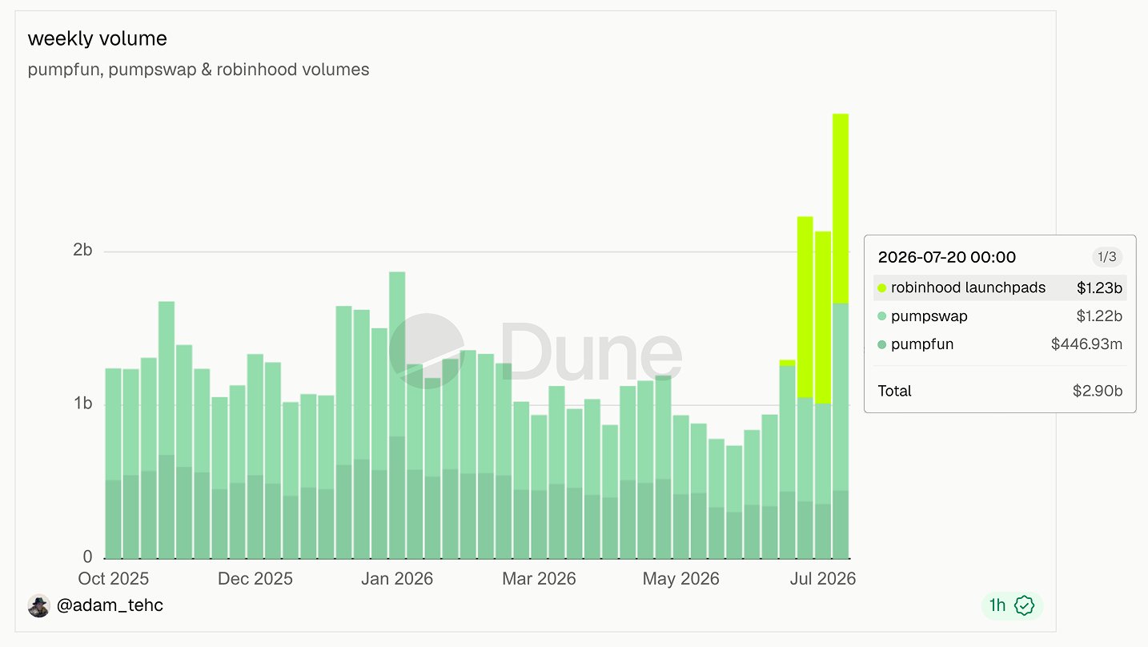Select the pumpswap row in tooltip
Viewport: 1148px width, 647px height.
pyautogui.click(x=1000, y=316)
